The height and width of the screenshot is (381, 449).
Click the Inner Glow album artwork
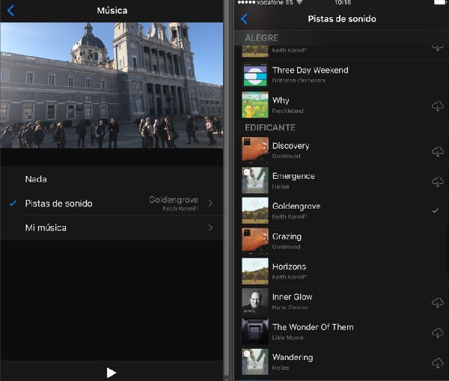pyautogui.click(x=255, y=302)
